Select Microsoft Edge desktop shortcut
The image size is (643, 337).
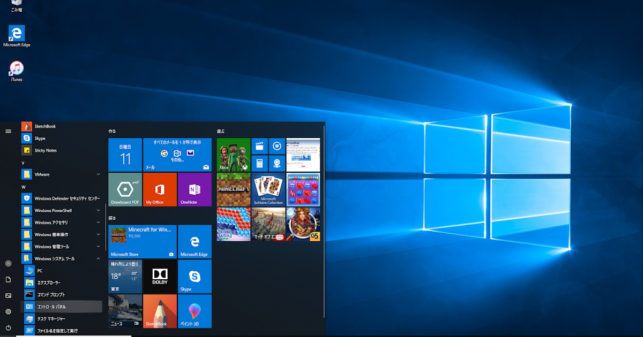(17, 36)
